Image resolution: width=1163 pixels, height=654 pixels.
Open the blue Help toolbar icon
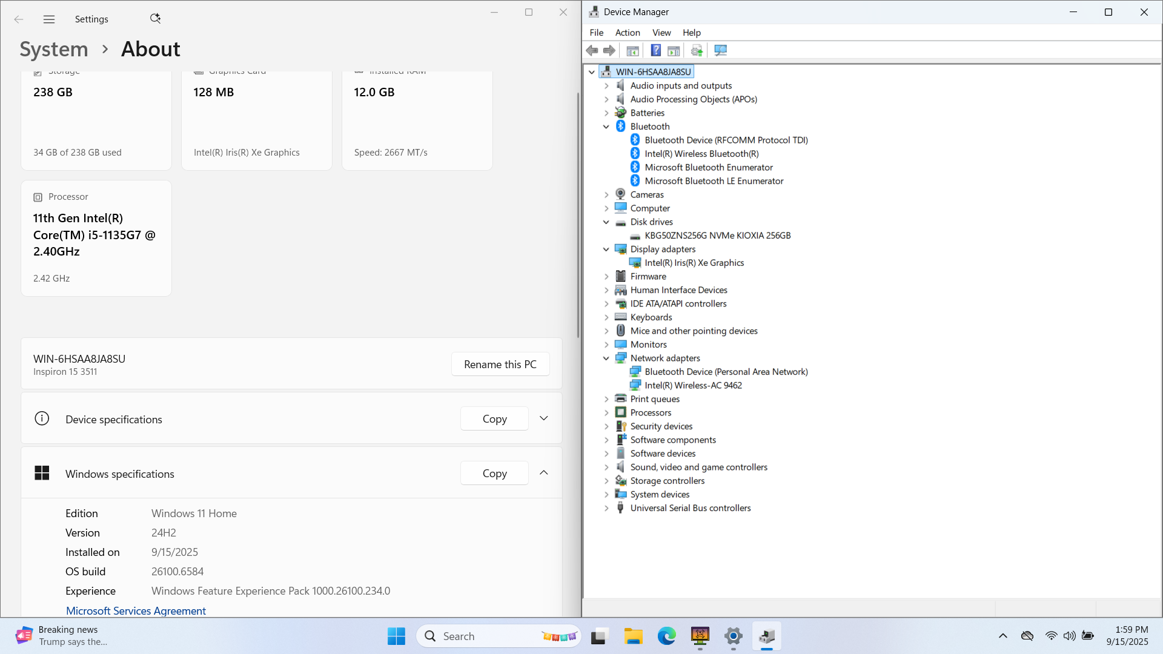point(655,51)
